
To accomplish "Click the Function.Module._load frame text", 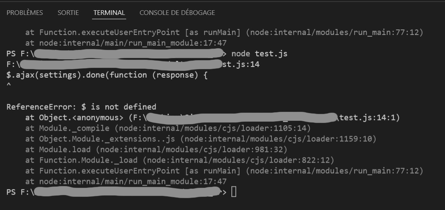I will point(88,160).
